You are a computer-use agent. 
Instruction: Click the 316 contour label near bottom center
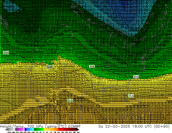(70, 101)
